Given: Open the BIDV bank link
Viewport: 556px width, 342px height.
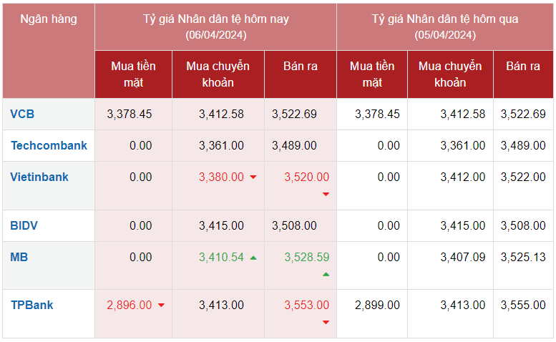Looking at the screenshot, I should tap(24, 225).
